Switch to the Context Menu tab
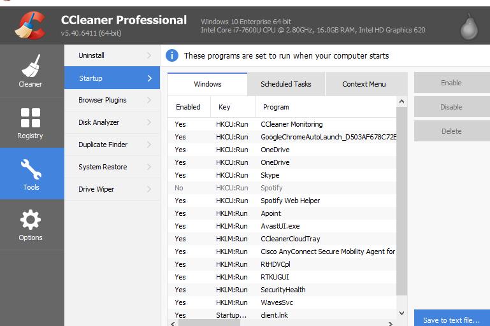 point(364,84)
